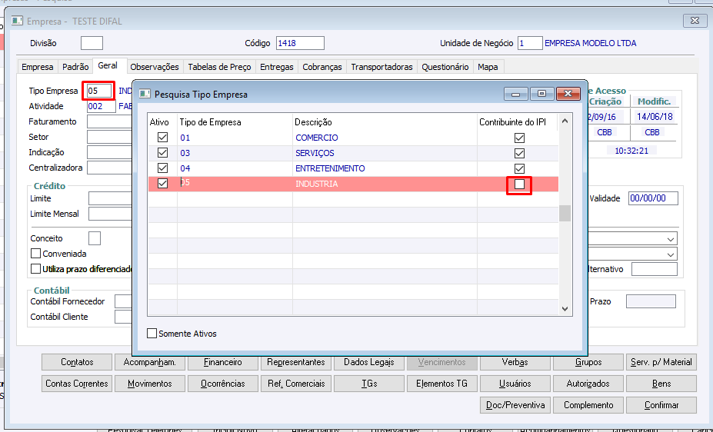The image size is (713, 432).
Task: Click the Contatos button
Action: click(77, 362)
